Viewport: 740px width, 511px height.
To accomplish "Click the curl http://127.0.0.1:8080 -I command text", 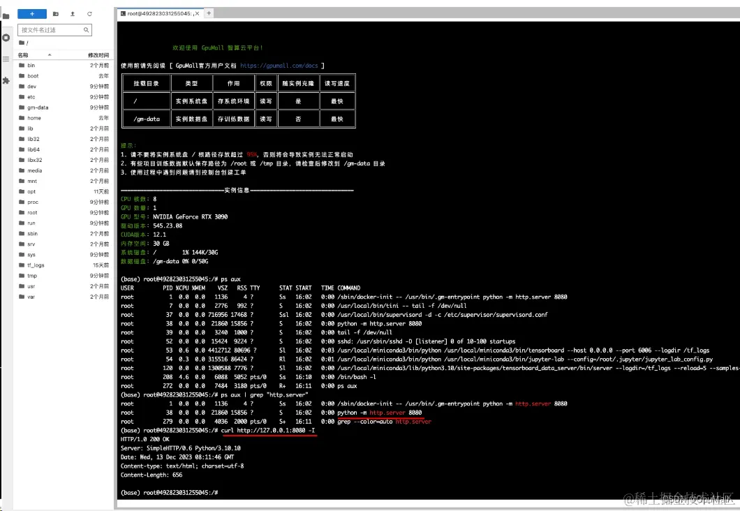I will (x=267, y=430).
